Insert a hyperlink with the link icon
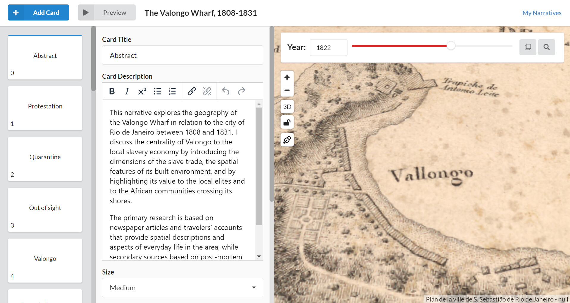 pos(192,91)
